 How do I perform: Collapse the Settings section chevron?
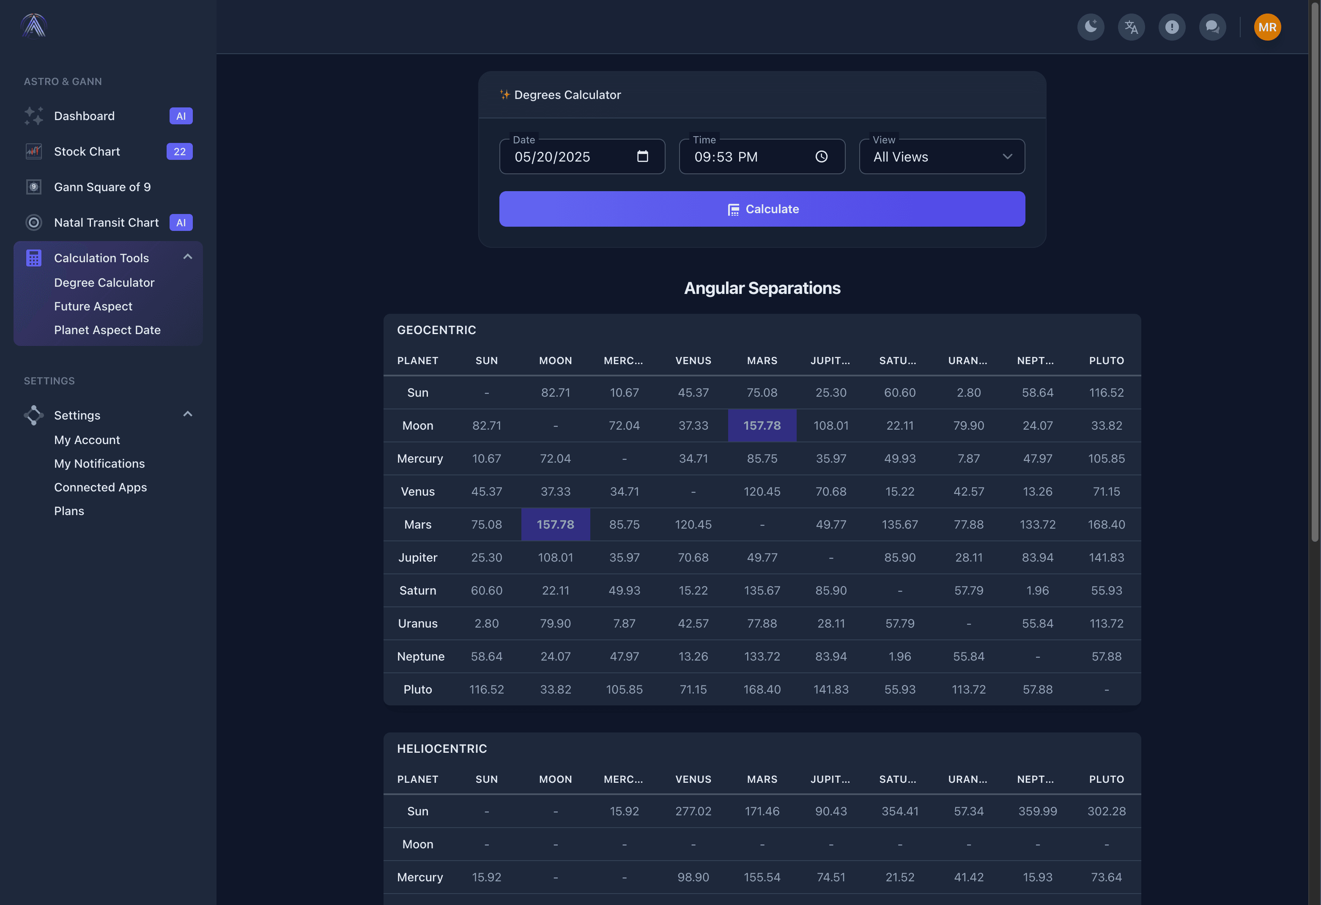[x=188, y=414]
